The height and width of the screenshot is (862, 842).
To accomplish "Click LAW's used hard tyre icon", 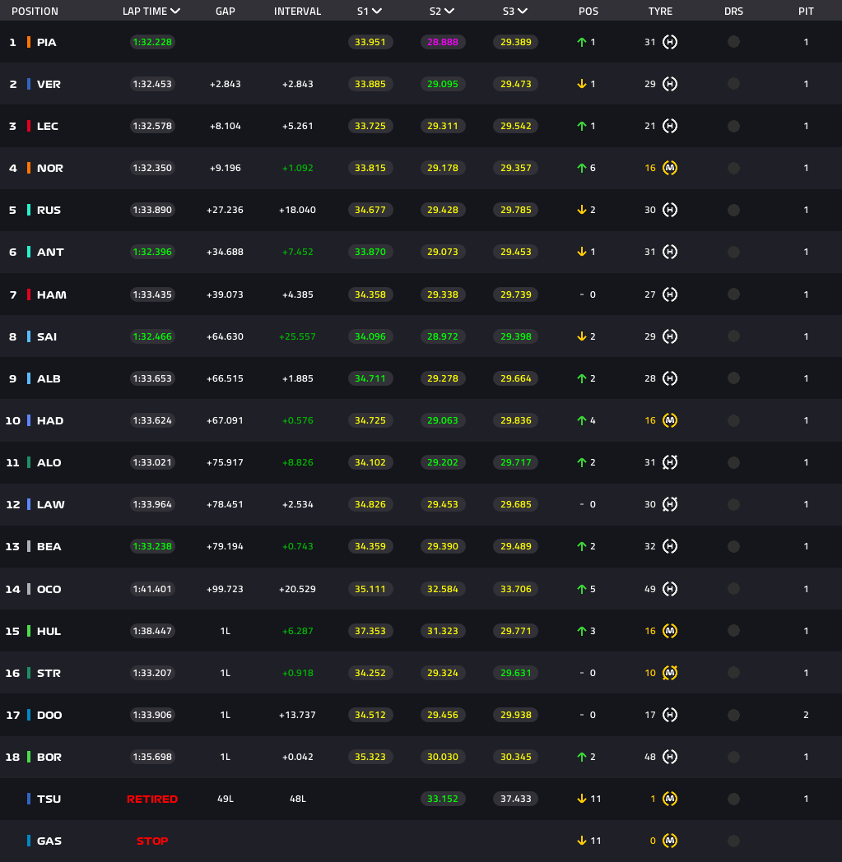I will tap(669, 504).
